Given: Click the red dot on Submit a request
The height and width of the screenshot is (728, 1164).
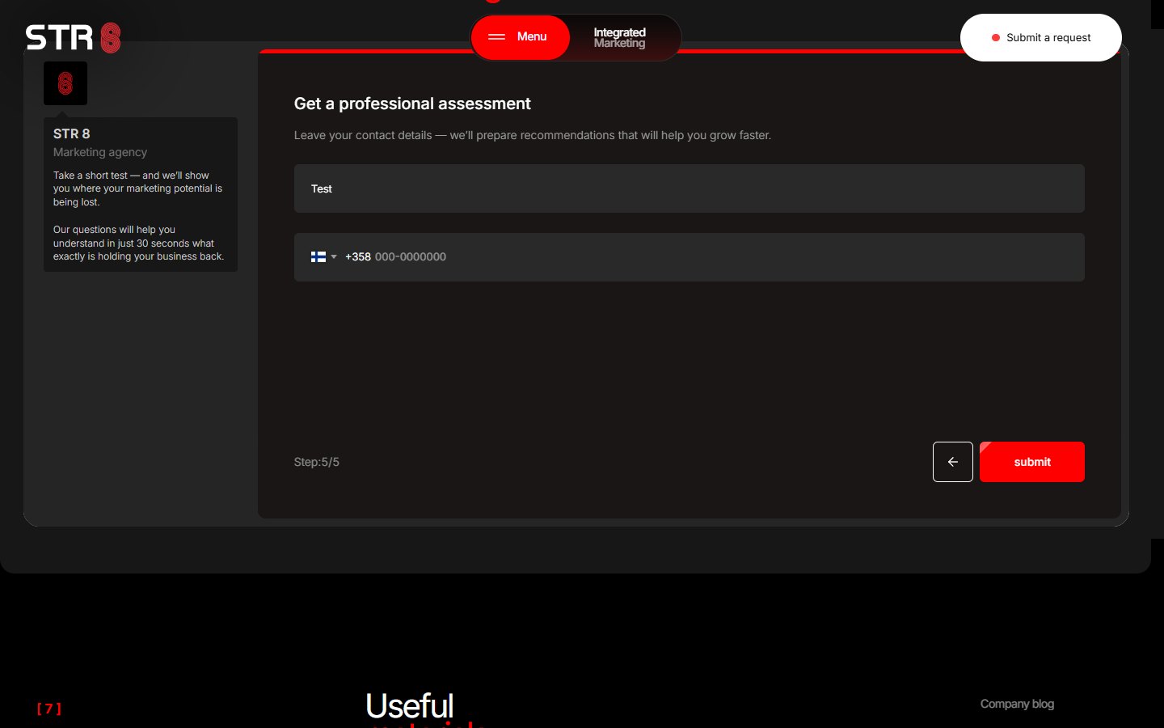Looking at the screenshot, I should 996,38.
